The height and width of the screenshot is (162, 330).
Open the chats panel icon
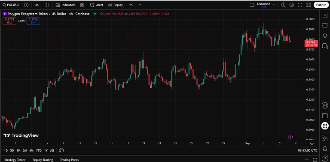(325, 46)
